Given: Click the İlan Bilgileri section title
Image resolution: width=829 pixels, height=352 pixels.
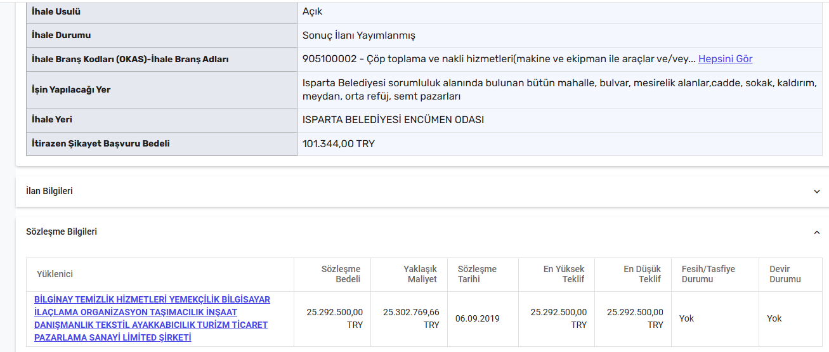Looking at the screenshot, I should 49,191.
